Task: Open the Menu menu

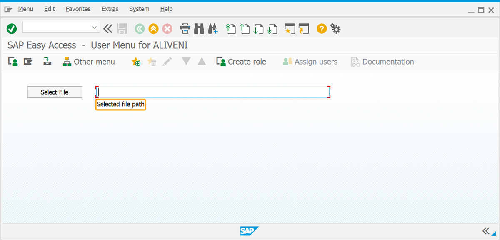Action: [26, 9]
